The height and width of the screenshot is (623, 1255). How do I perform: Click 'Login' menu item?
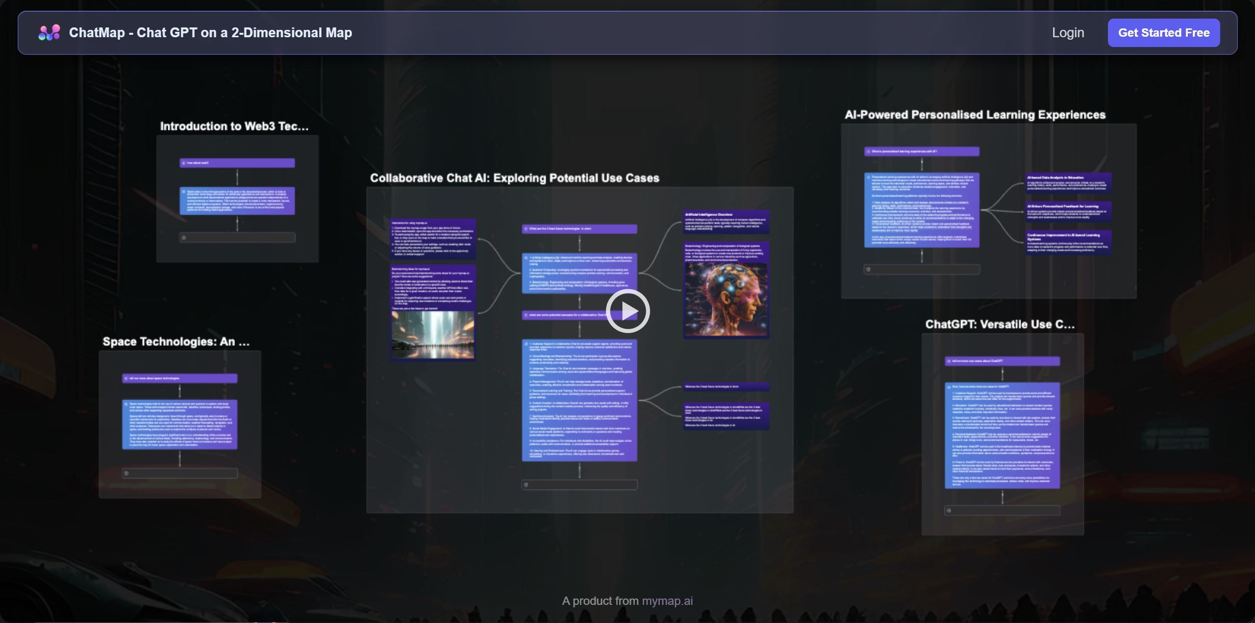coord(1069,33)
